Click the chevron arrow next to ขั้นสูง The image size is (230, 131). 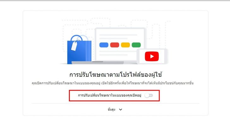120,110
